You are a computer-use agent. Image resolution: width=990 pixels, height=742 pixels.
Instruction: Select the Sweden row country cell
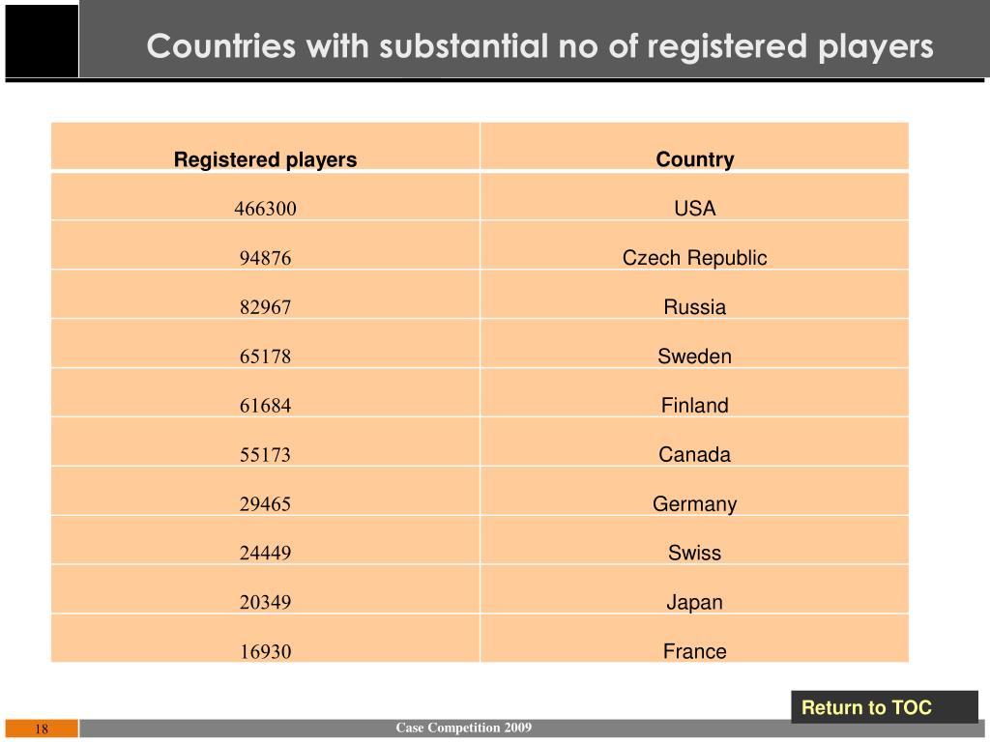pyautogui.click(x=694, y=357)
